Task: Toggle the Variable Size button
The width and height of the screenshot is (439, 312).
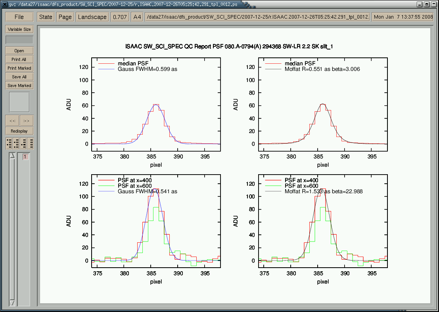Action: tap(19, 29)
